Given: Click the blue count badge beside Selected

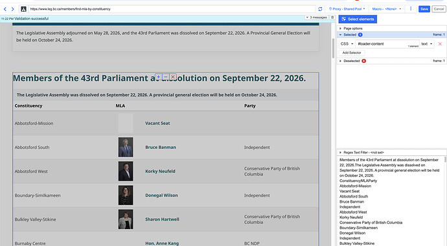Looking at the screenshot, I should (360, 35).
